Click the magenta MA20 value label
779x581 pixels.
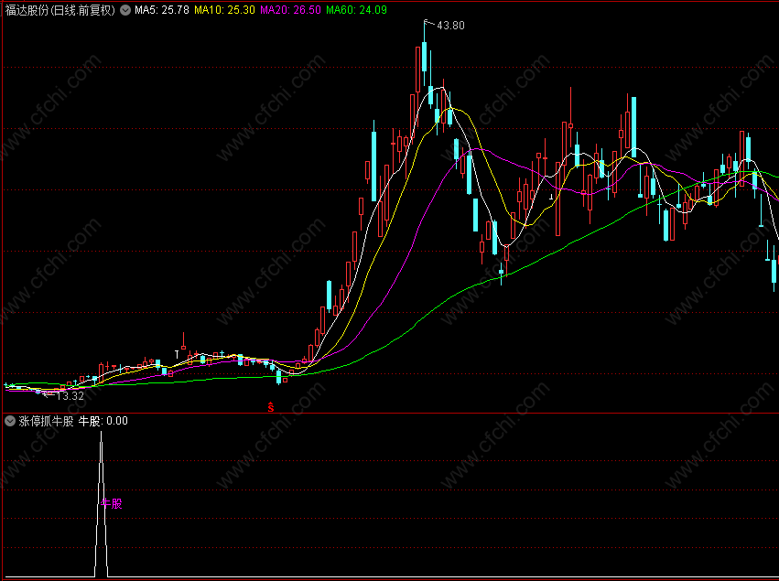point(290,10)
